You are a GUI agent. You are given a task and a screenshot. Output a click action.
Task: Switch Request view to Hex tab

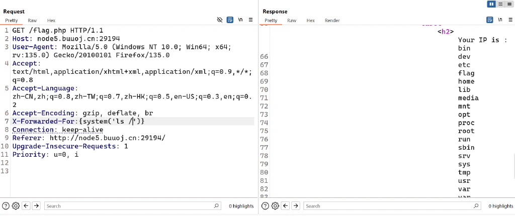(51, 21)
